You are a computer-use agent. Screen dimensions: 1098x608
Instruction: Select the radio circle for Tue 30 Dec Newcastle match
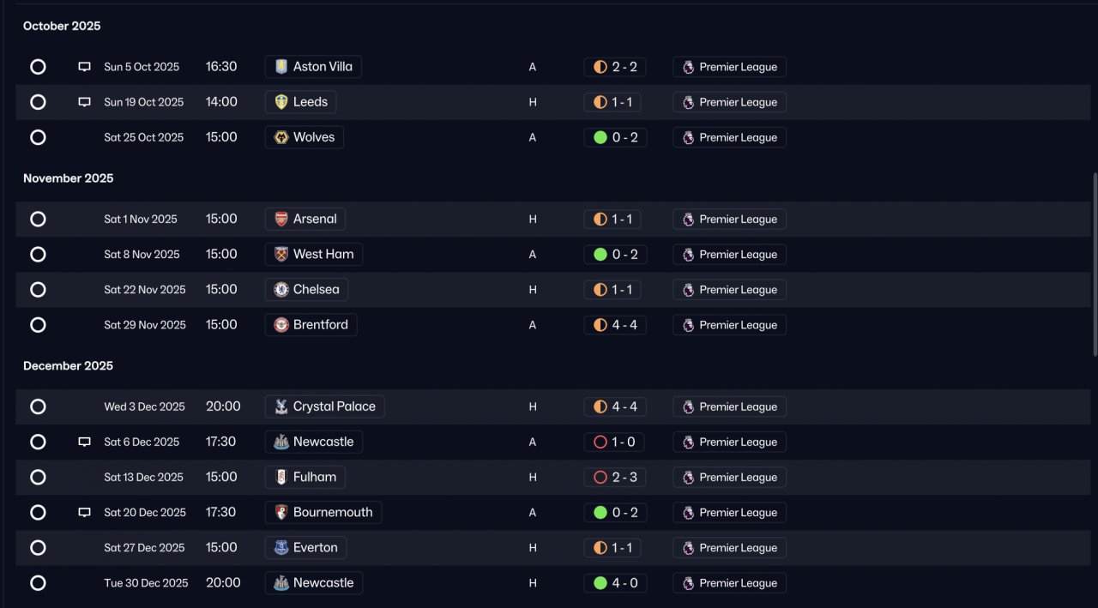(38, 583)
